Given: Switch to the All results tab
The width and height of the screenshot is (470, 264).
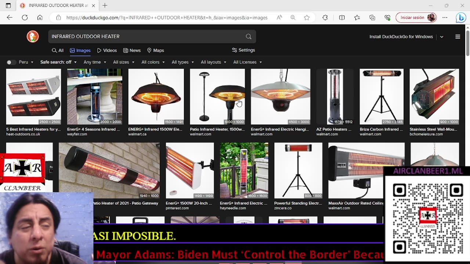Looking at the screenshot, I should click(58, 50).
